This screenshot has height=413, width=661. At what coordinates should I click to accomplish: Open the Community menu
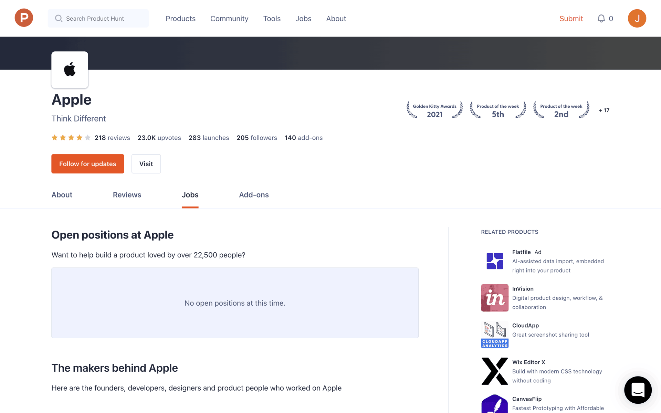click(x=229, y=19)
